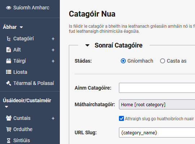Select the Gníomhach status radio button

click(123, 61)
